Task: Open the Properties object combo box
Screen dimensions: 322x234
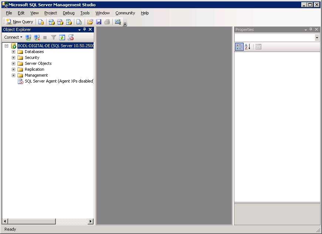Action: click(x=277, y=38)
